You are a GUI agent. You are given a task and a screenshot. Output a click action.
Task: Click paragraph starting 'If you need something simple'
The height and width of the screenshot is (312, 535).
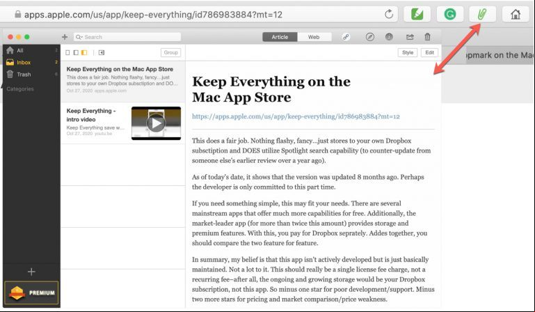[310, 223]
